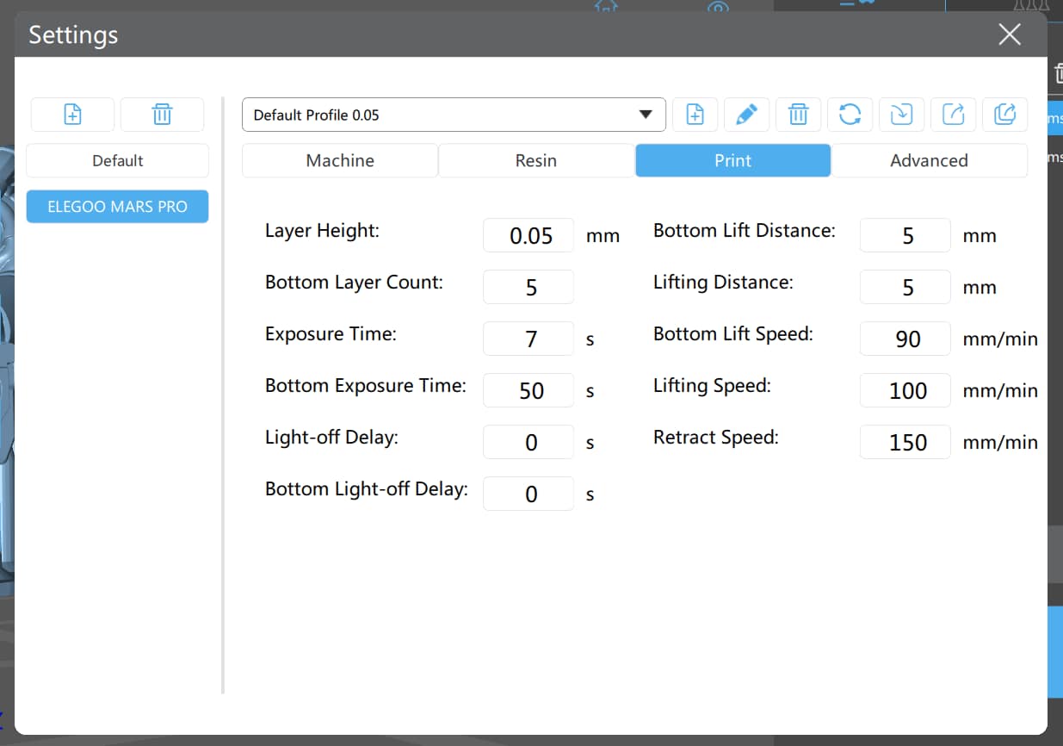Select the Default printer entry
The width and height of the screenshot is (1063, 746).
click(x=118, y=160)
